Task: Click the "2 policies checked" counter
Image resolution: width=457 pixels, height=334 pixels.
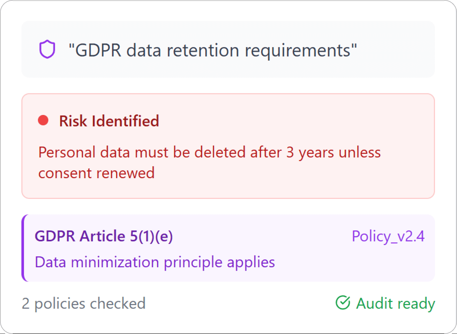Action: (x=84, y=303)
